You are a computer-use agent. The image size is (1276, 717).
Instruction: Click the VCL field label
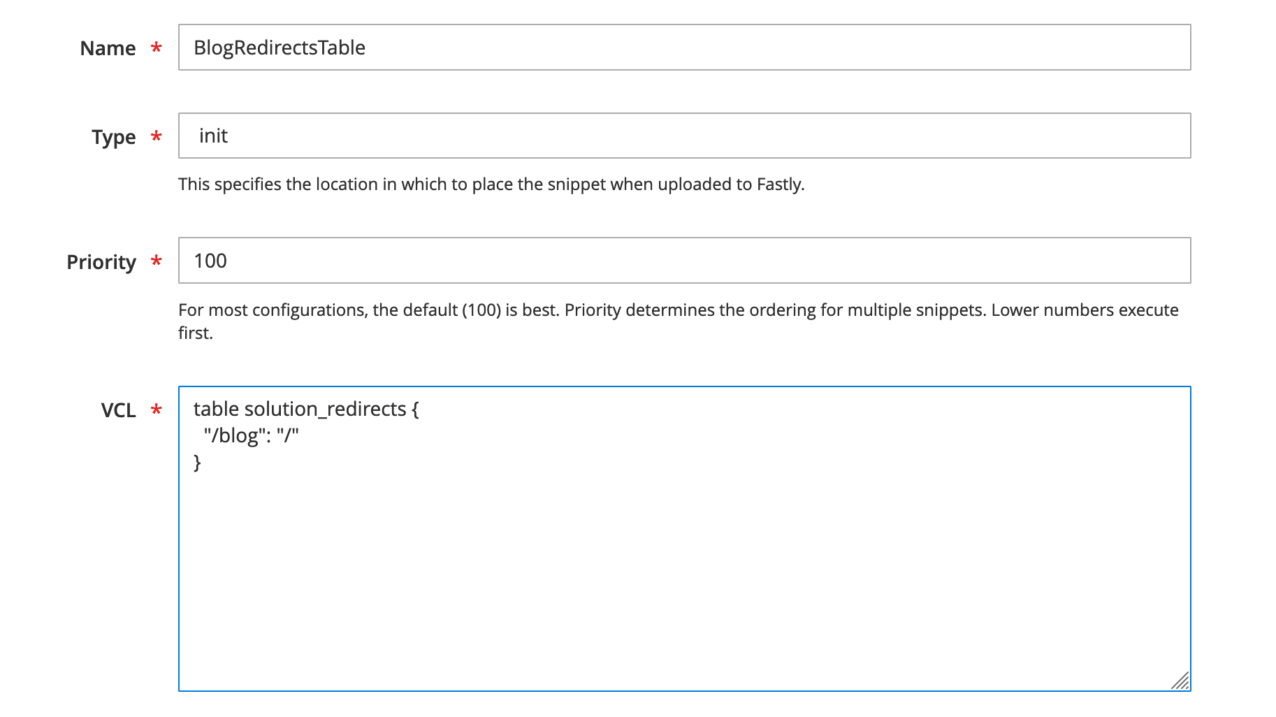coord(118,410)
